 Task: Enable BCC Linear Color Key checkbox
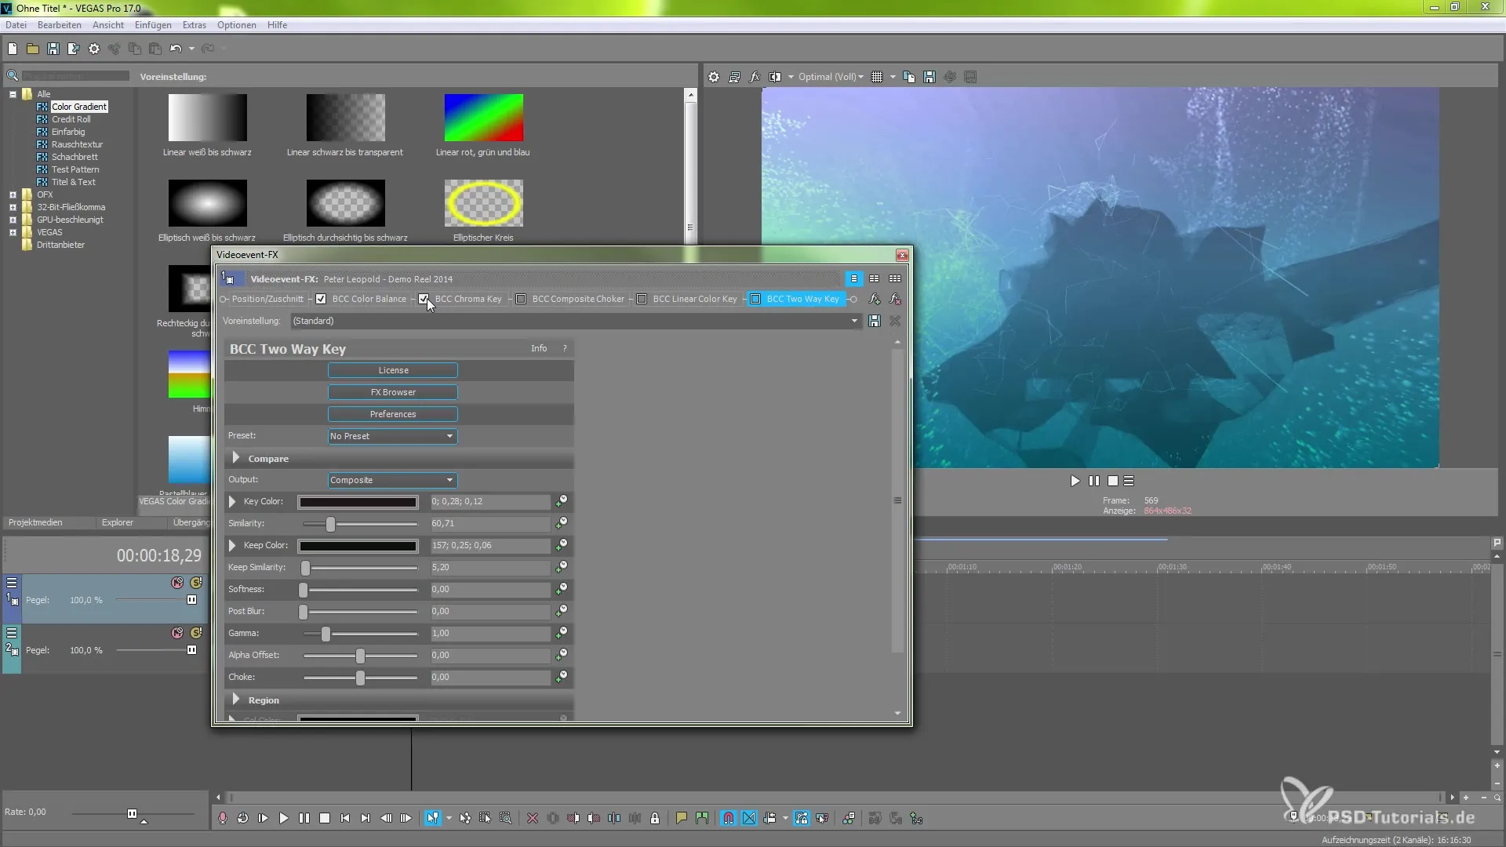[x=642, y=299]
